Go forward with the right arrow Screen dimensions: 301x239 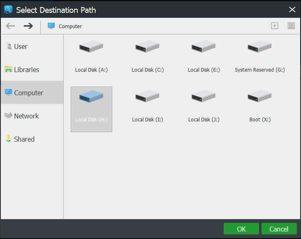[x=28, y=26]
